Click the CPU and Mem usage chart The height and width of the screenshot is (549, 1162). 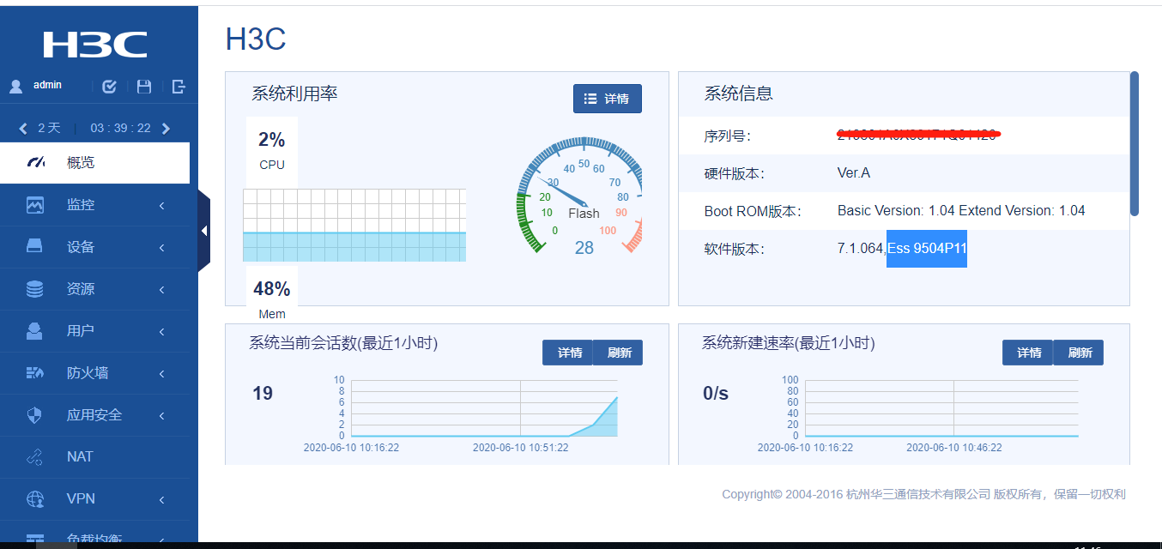[354, 225]
